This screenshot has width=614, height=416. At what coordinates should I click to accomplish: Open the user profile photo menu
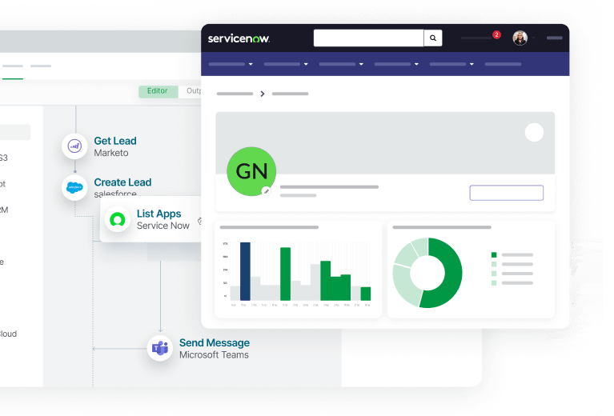coord(520,38)
